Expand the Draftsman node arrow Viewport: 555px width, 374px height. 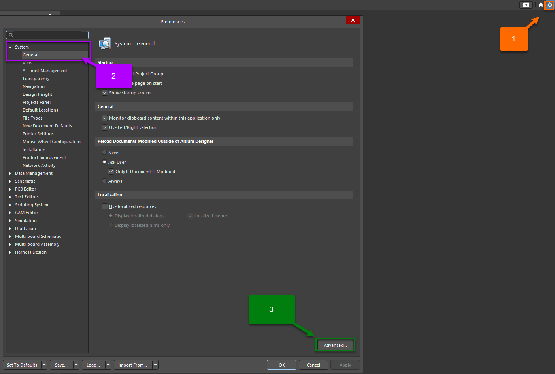pos(10,229)
